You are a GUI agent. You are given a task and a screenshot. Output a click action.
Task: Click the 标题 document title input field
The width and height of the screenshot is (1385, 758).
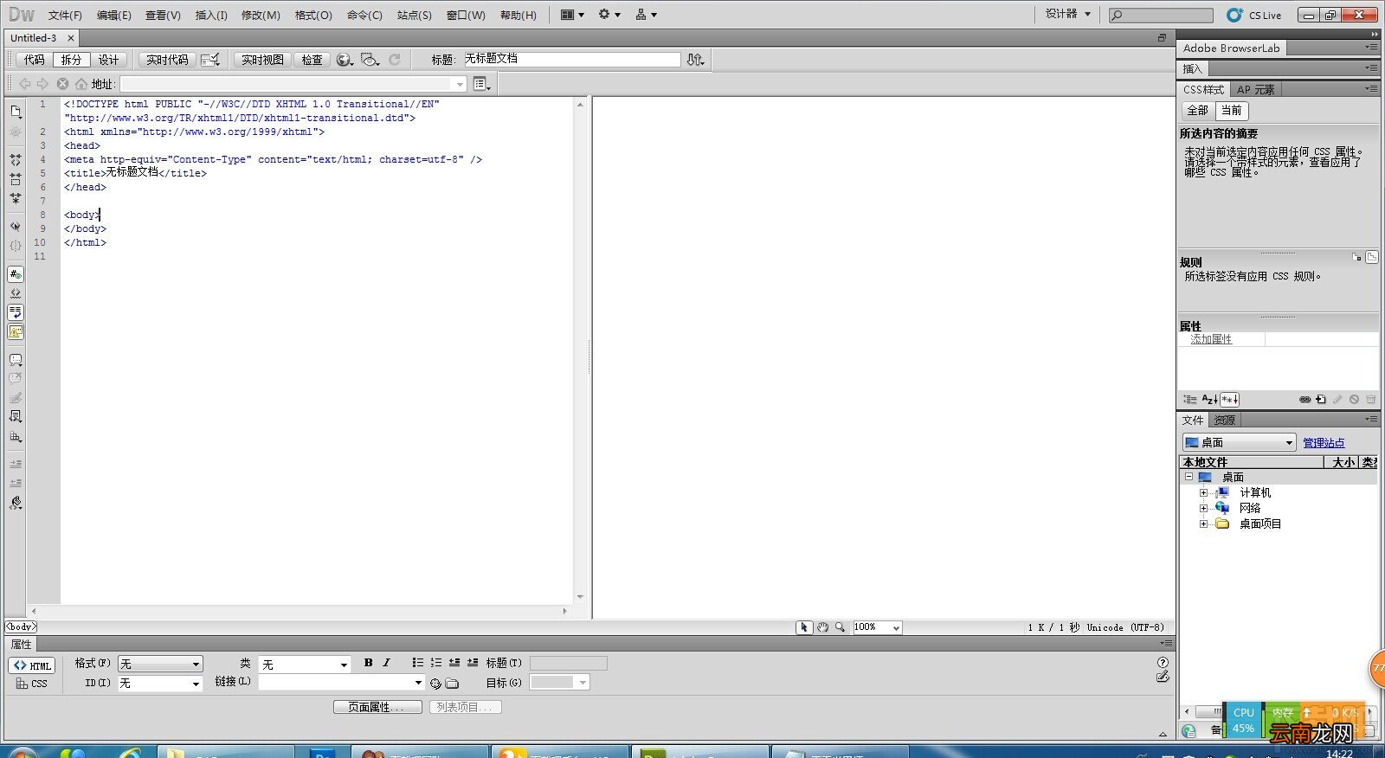coord(571,59)
